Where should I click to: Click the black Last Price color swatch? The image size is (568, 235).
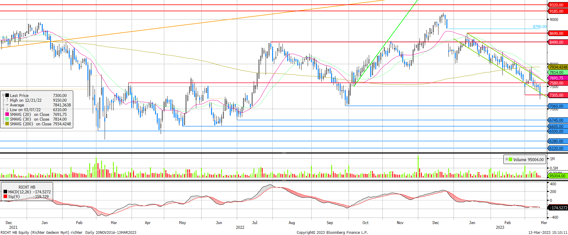[x=7, y=95]
